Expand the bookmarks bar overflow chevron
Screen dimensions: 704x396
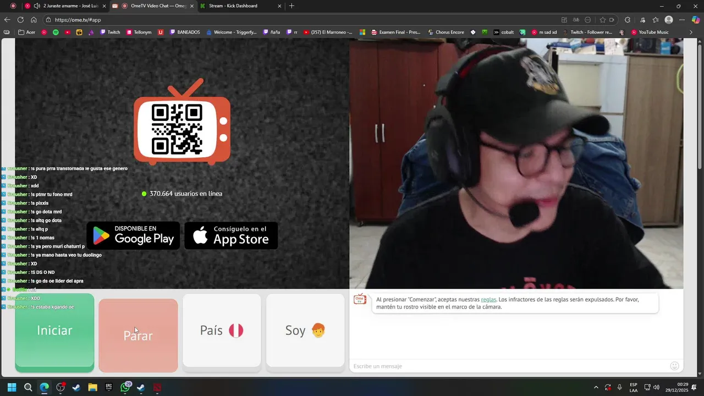(691, 32)
